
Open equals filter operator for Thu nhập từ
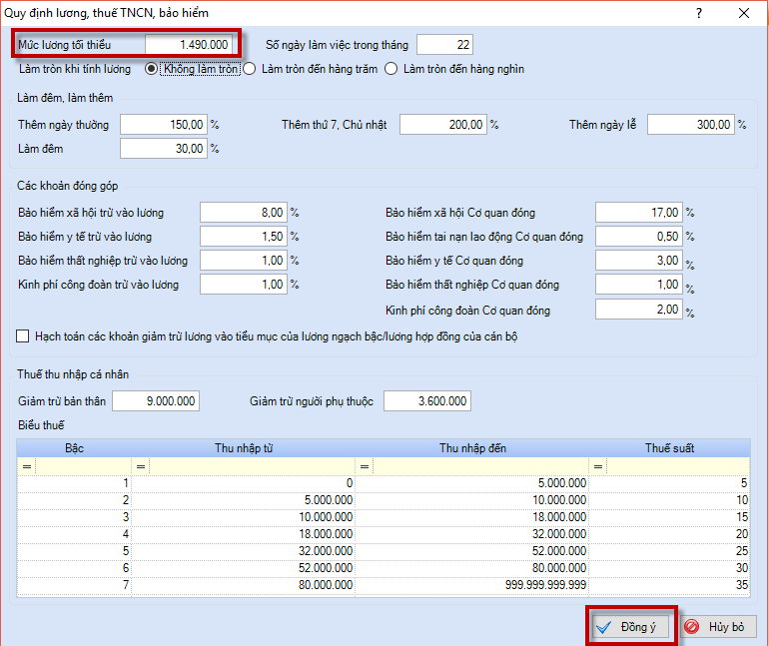click(140, 466)
